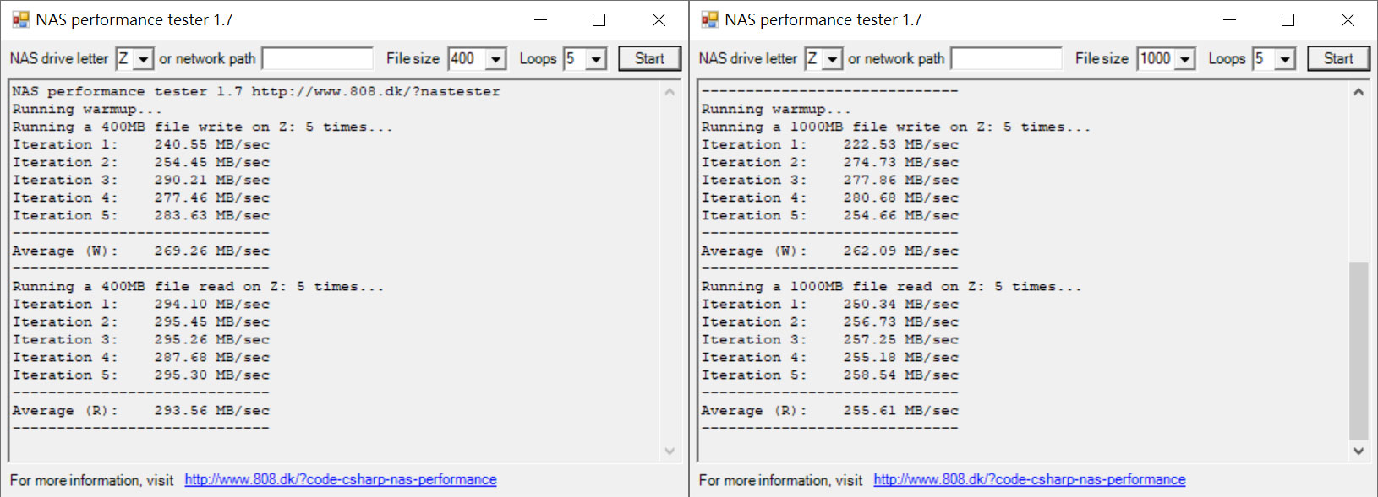Open drive letter dropdown in right window

(833, 59)
